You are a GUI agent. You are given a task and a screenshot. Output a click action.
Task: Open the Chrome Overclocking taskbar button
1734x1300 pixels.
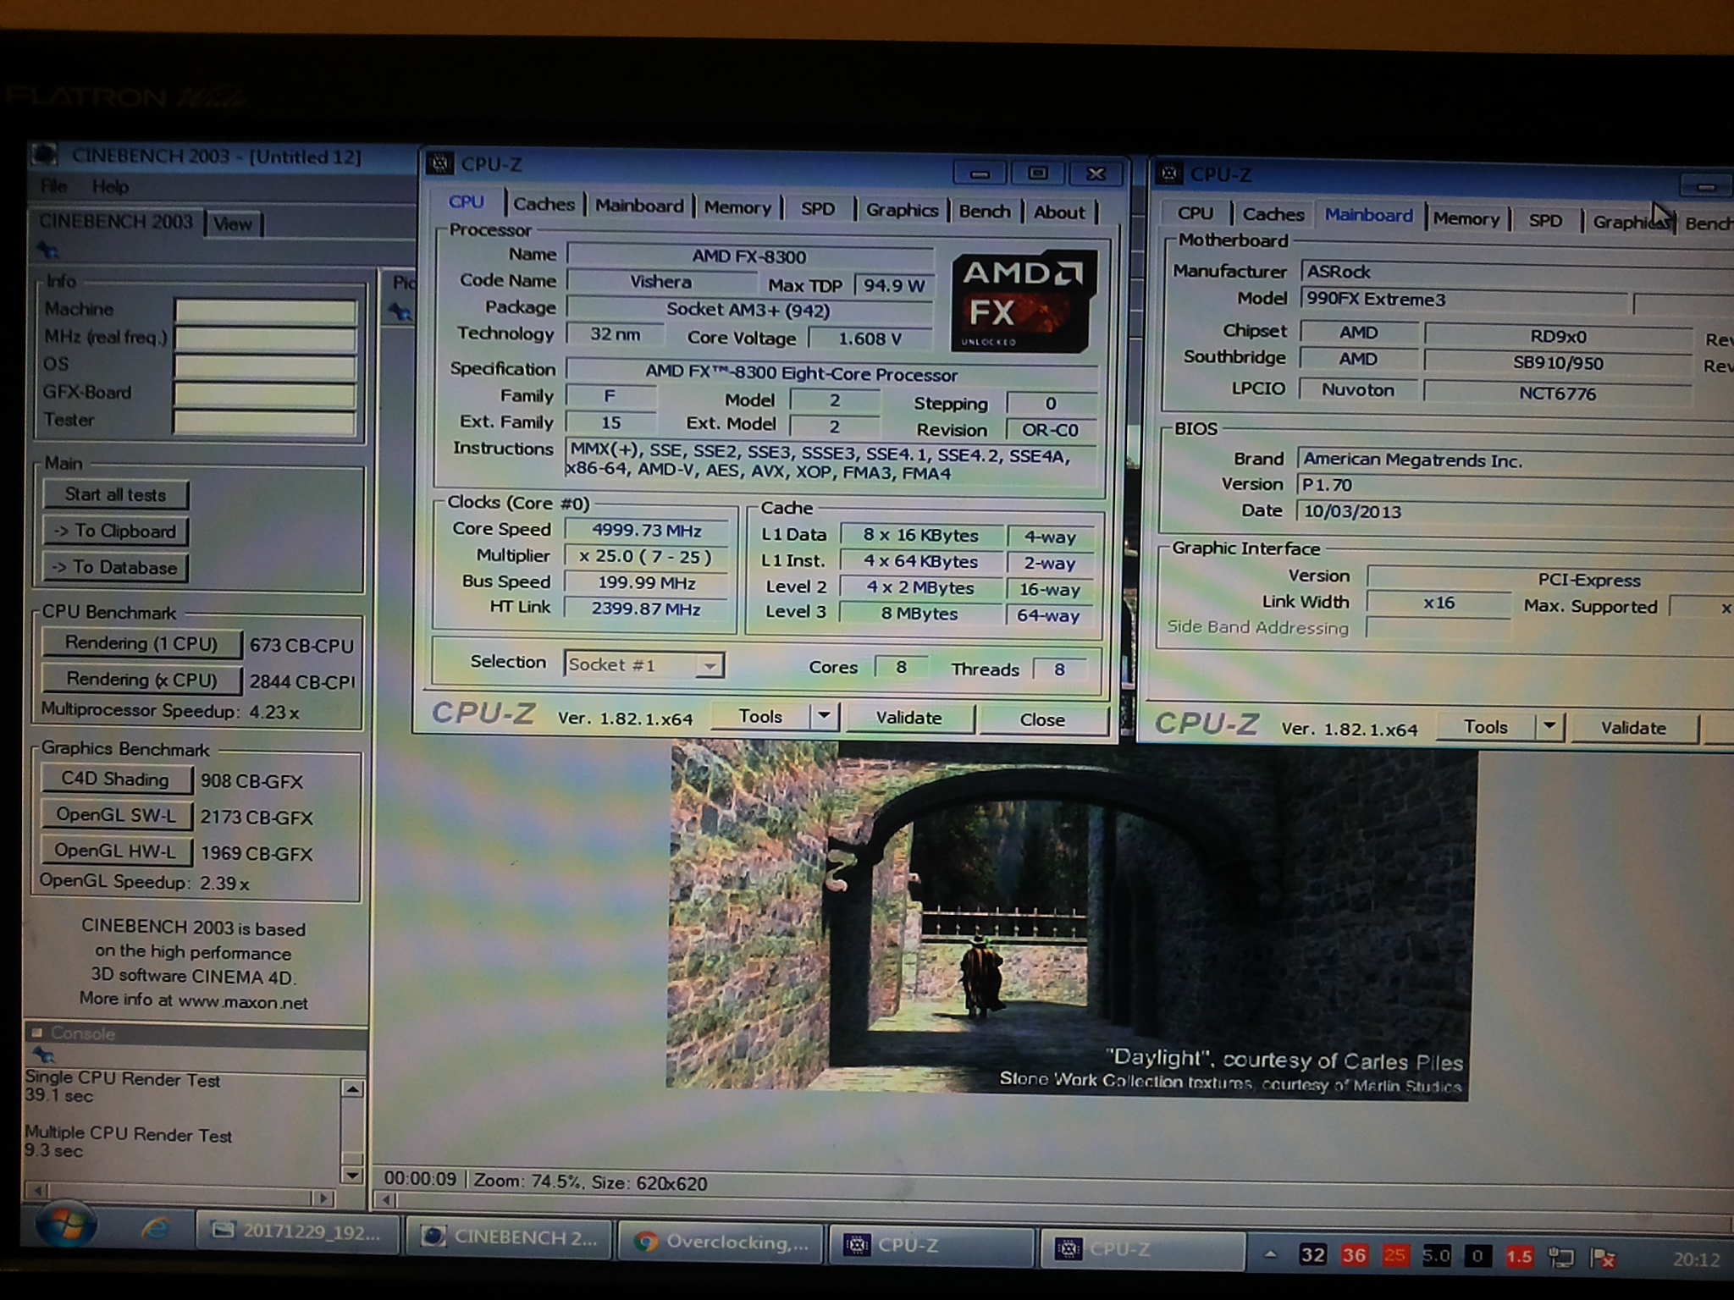coord(720,1242)
